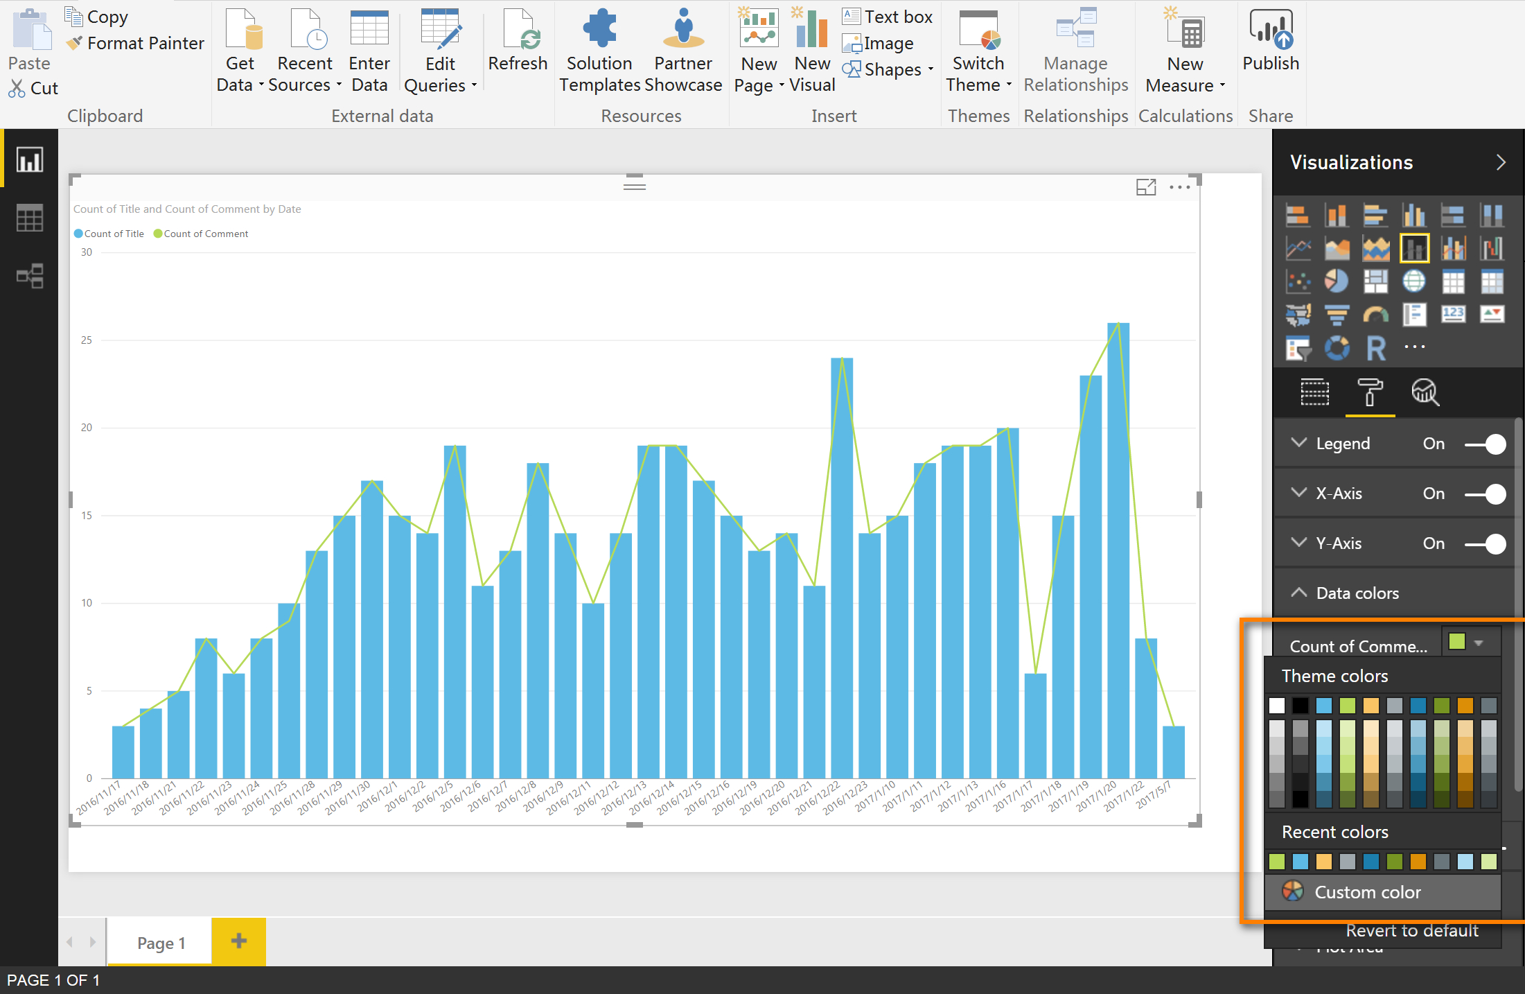Image resolution: width=1525 pixels, height=994 pixels.
Task: Pick the first green recent color swatch
Action: [1277, 862]
